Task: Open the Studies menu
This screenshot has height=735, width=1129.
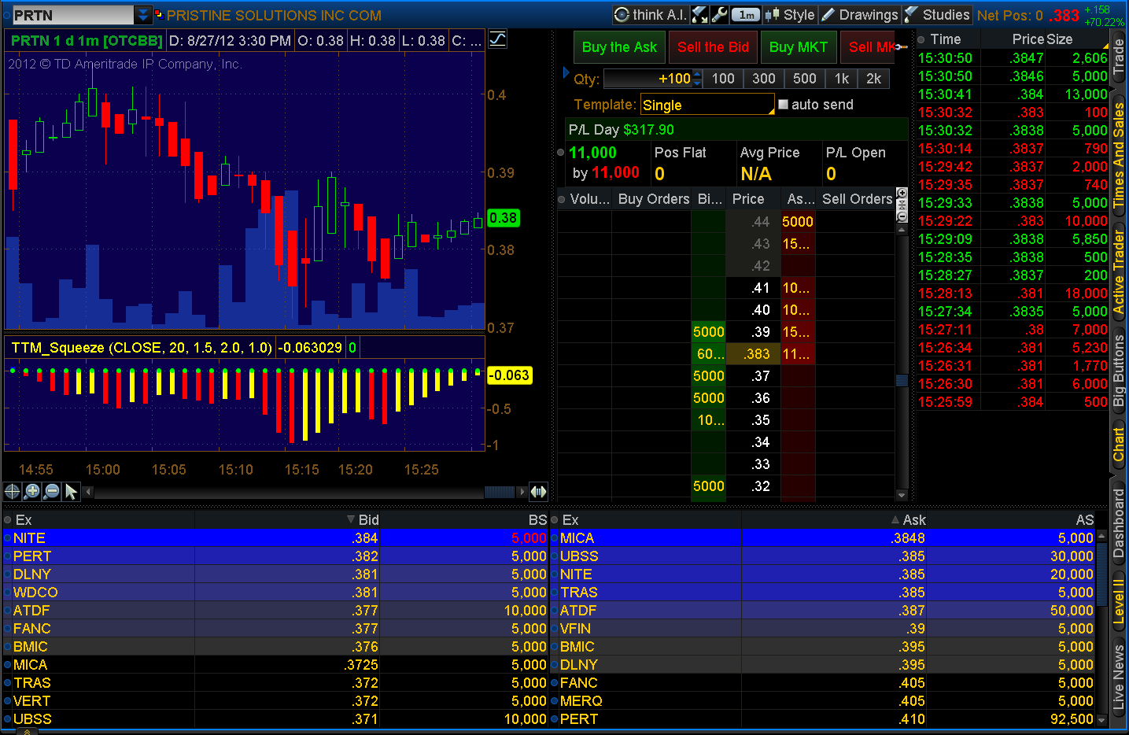Action: [937, 15]
